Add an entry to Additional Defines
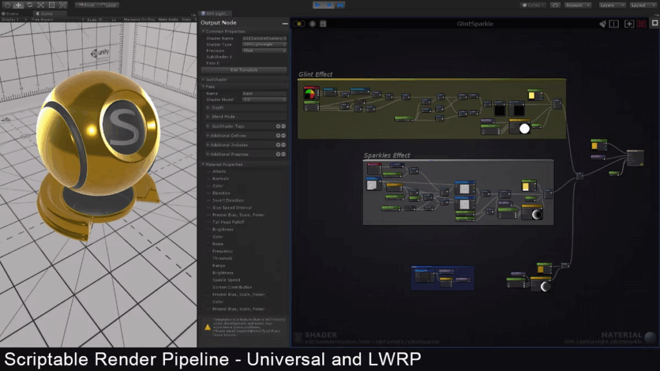Image resolution: width=660 pixels, height=371 pixels. coord(278,135)
